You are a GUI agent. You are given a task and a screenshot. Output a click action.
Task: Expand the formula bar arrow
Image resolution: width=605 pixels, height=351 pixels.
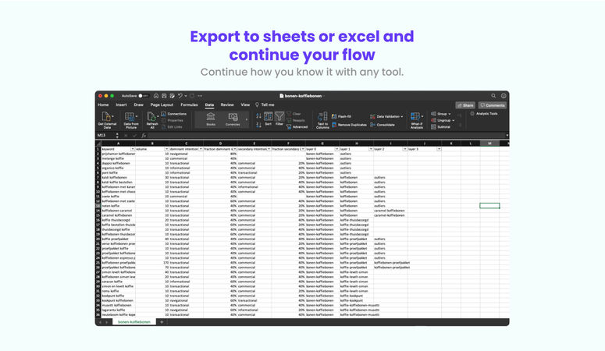tap(507, 136)
